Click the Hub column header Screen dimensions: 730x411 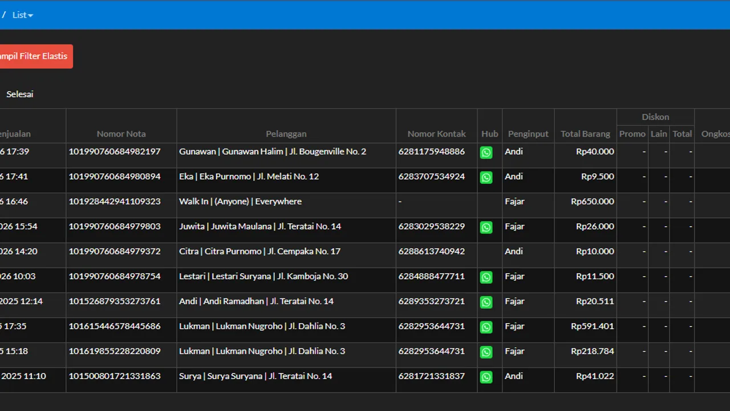point(490,134)
